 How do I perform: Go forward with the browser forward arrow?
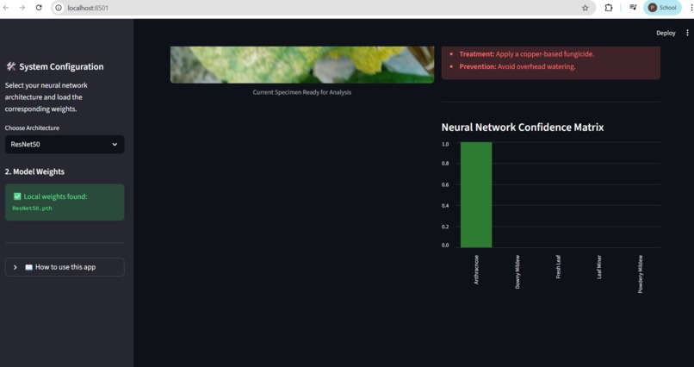point(22,8)
